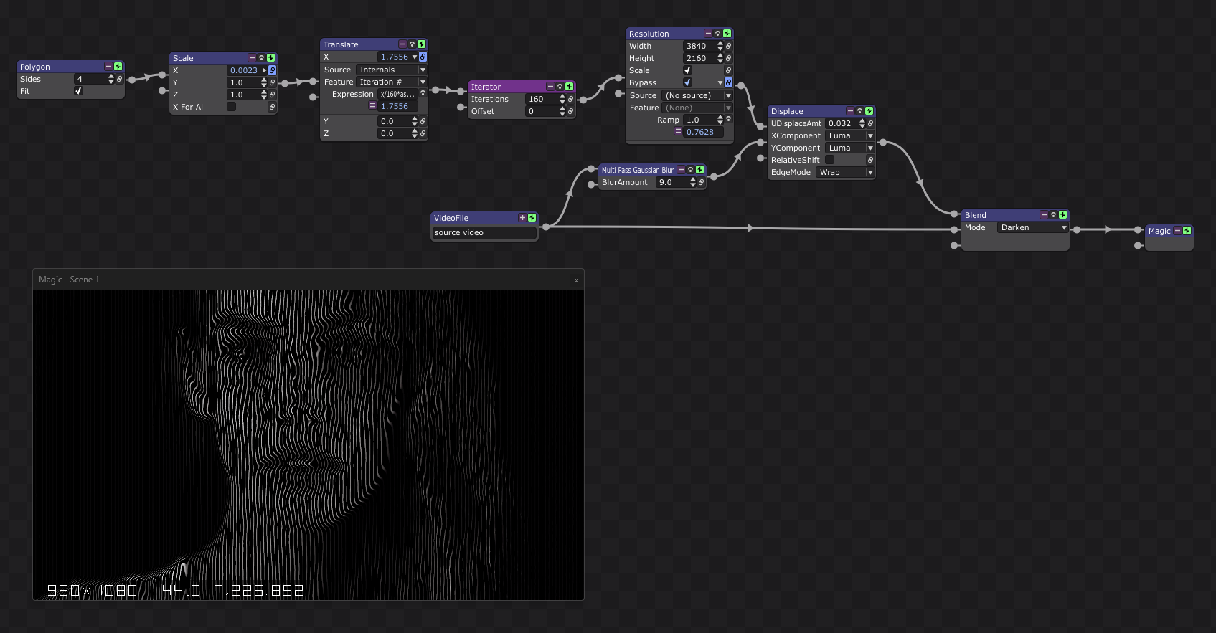Click the highlighted link icon beside Translate X

(423, 57)
